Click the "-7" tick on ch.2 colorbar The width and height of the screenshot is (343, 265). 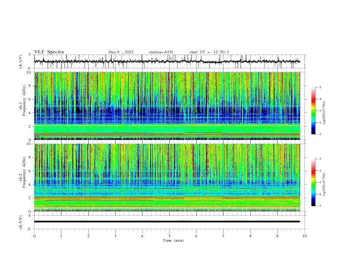click(320, 206)
